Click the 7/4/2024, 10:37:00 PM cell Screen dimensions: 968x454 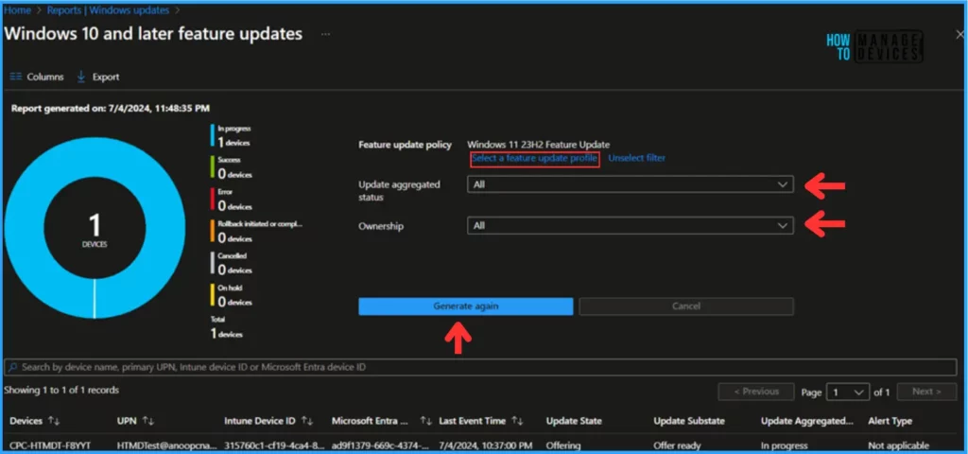click(486, 445)
